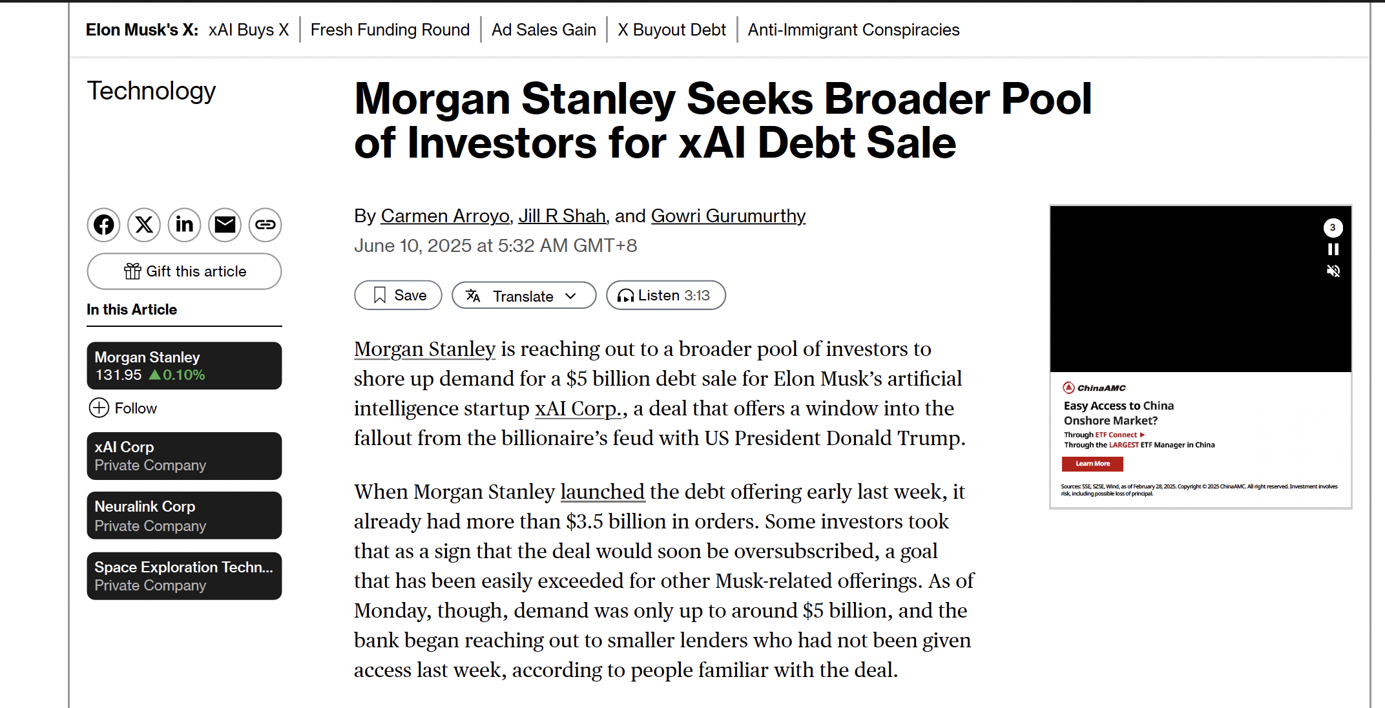The image size is (1385, 708).
Task: Pause the ad video
Action: [1333, 249]
